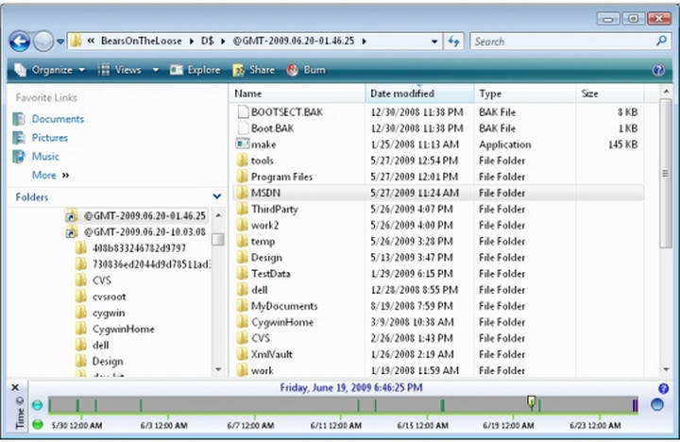The height and width of the screenshot is (442, 680).
Task: Show More favorite links
Action: 50,175
